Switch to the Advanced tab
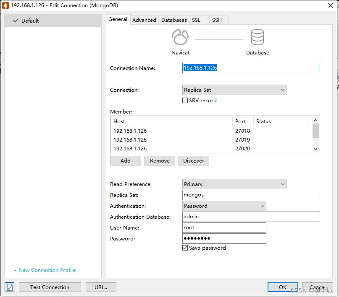Viewport: 339px width, 297px height. coord(144,20)
